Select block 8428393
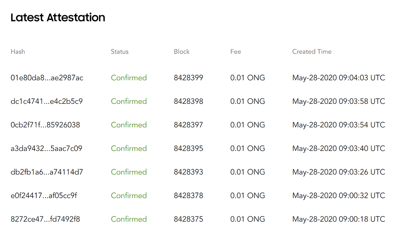The image size is (409, 232). coord(188,172)
